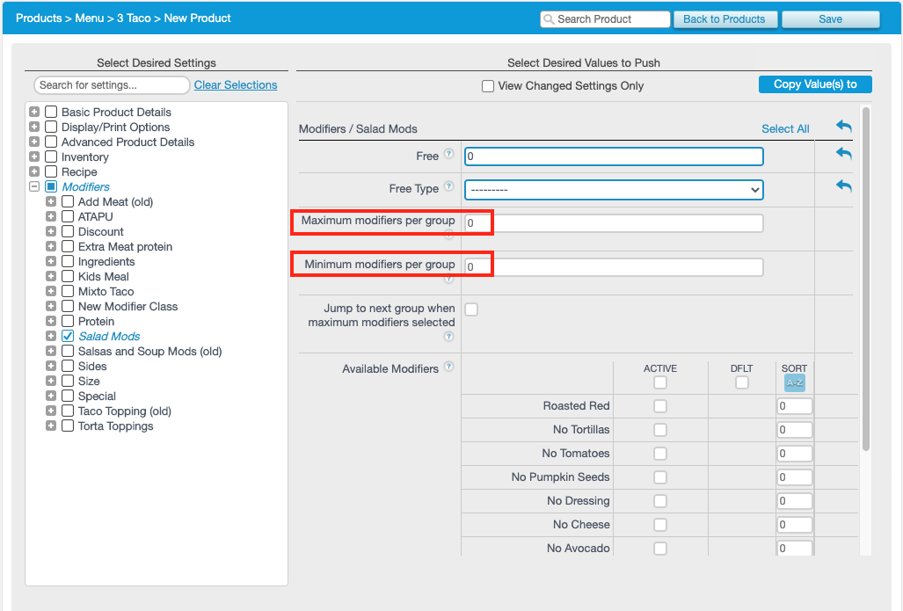The image size is (903, 611).
Task: Tick the Size modifier class checkbox
Action: [68, 382]
